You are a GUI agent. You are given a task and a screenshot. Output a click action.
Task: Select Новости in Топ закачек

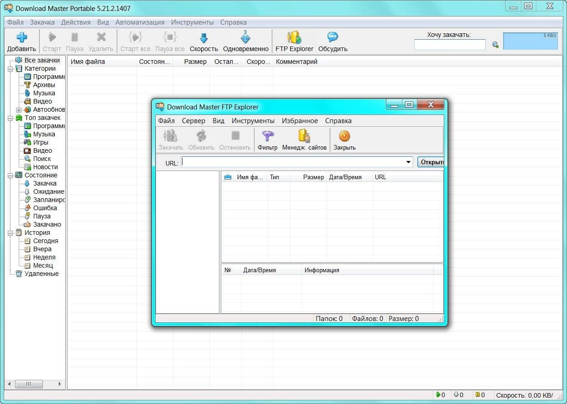[45, 167]
